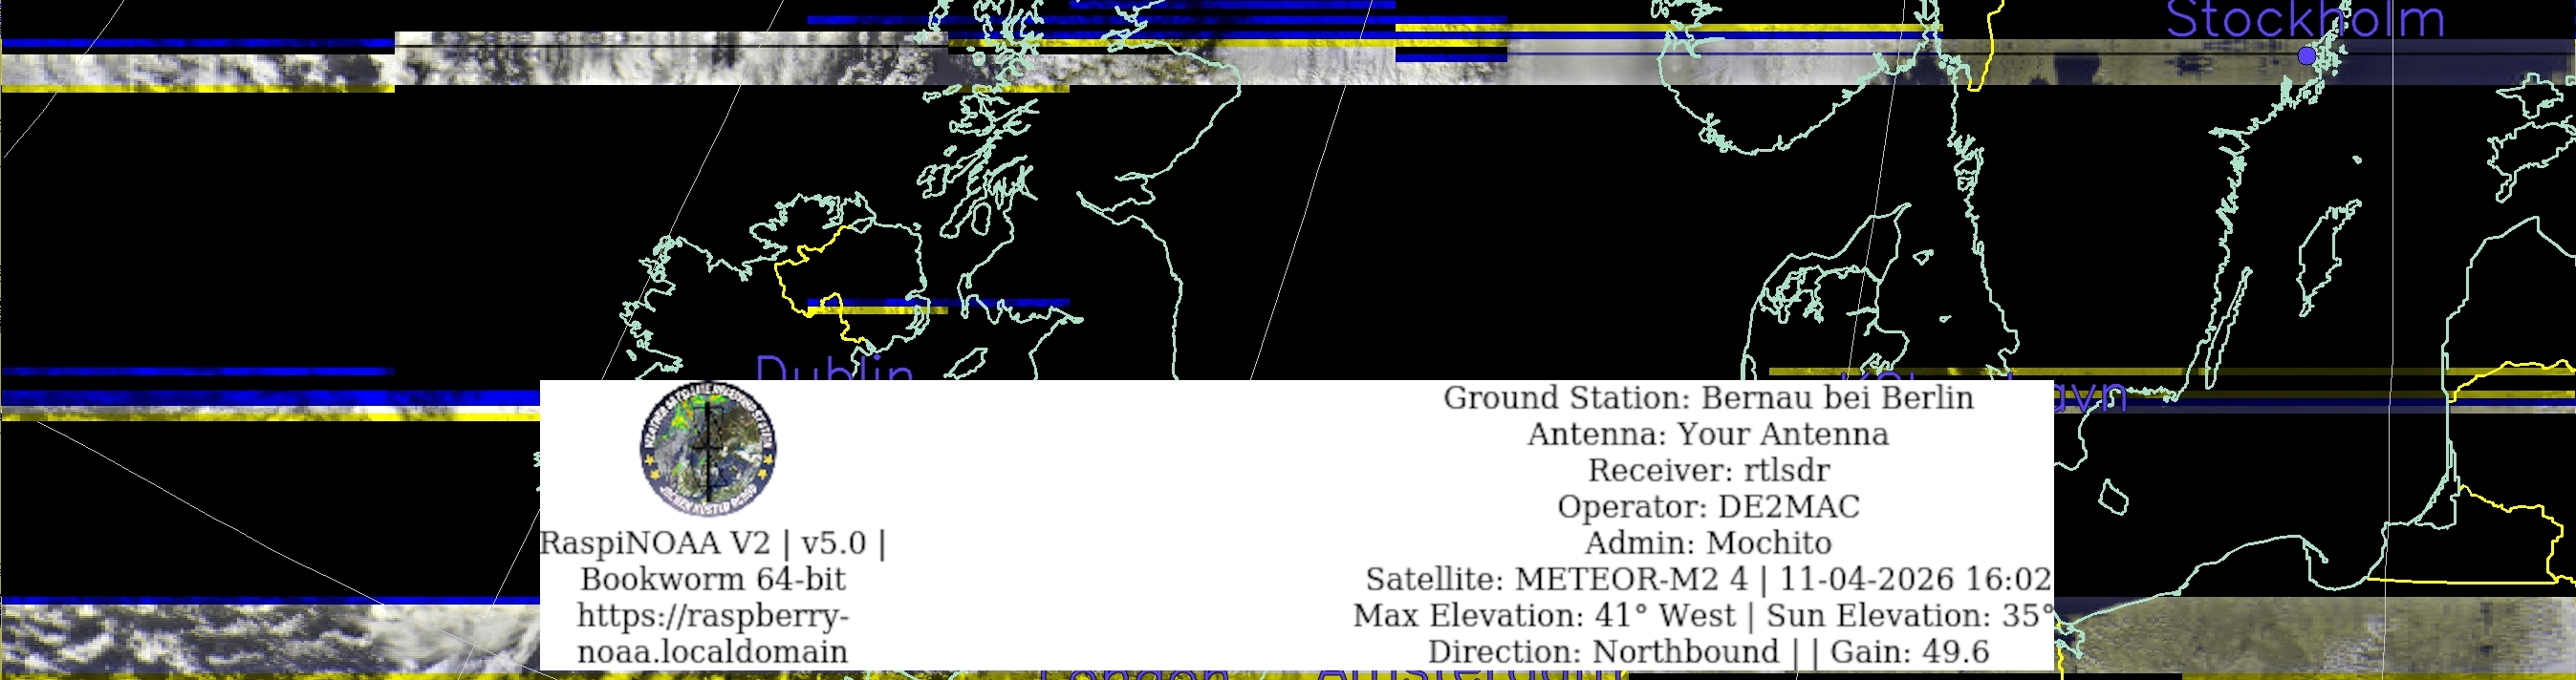Click the circular RaspiNOAA station logo
Image resolution: width=2576 pixels, height=680 pixels.
(708, 448)
